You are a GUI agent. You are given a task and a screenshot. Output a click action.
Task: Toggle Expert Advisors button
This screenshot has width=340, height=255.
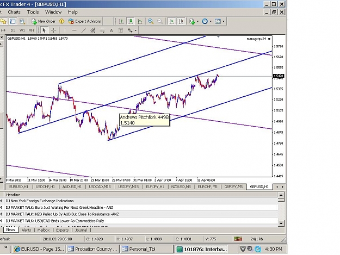84,21
